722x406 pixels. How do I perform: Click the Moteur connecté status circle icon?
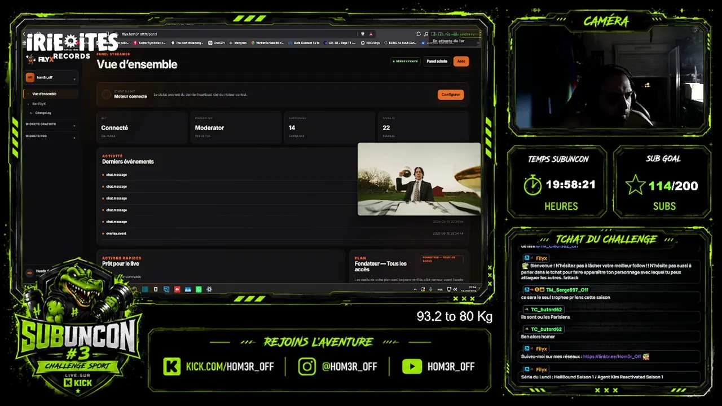point(106,95)
